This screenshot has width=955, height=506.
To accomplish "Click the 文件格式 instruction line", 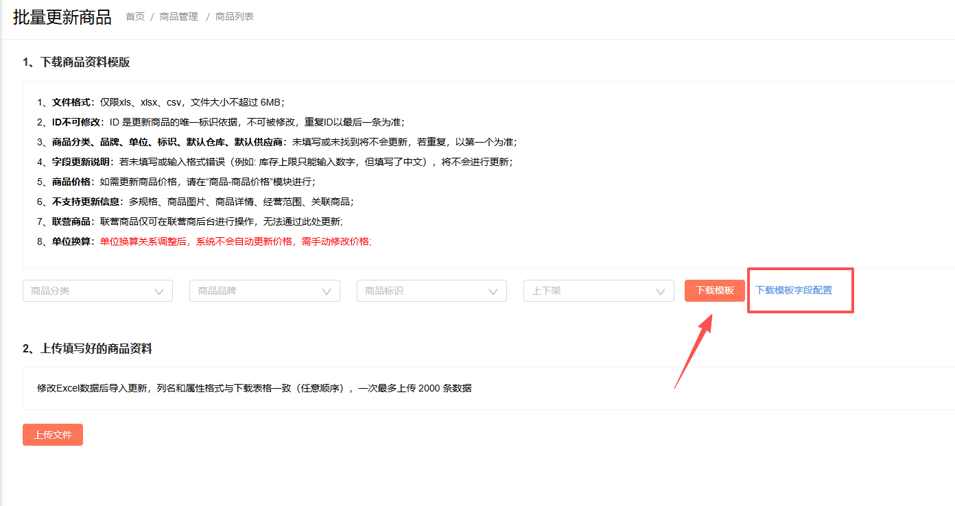I will 161,102.
